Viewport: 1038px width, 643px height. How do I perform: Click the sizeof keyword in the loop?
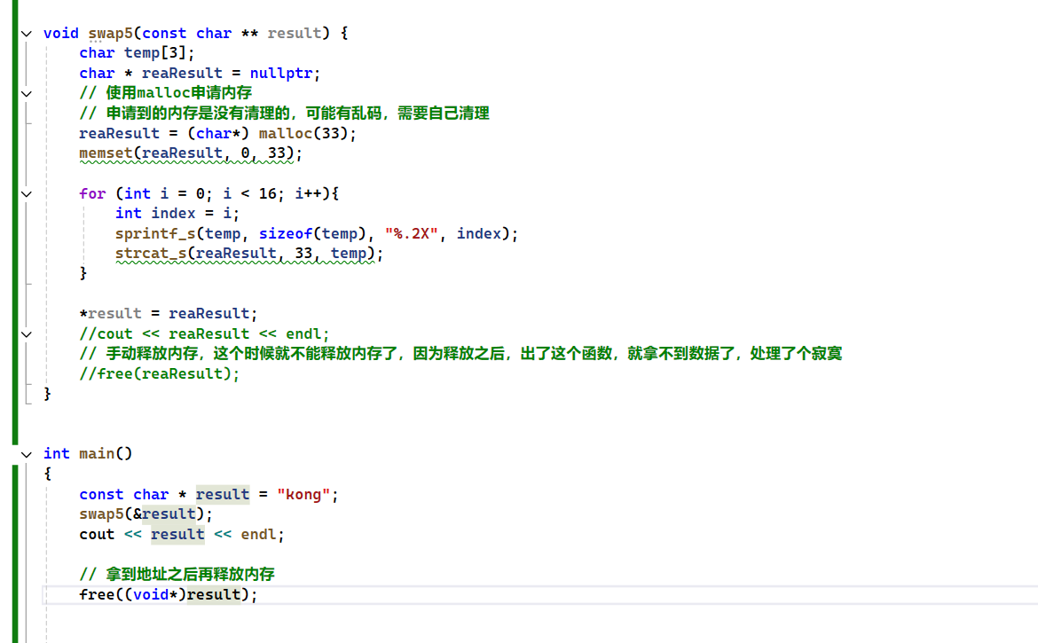pyautogui.click(x=285, y=233)
